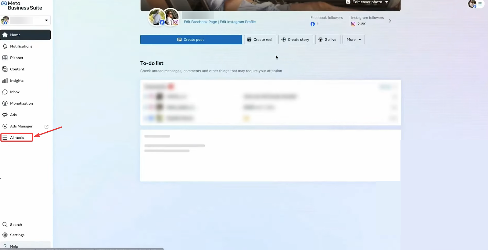Click the Create story plus icon
The height and width of the screenshot is (250, 488).
coord(284,40)
